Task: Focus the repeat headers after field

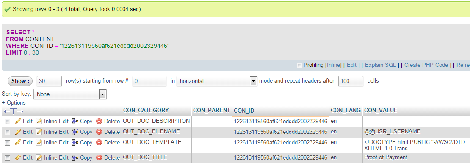Action: 351,81
